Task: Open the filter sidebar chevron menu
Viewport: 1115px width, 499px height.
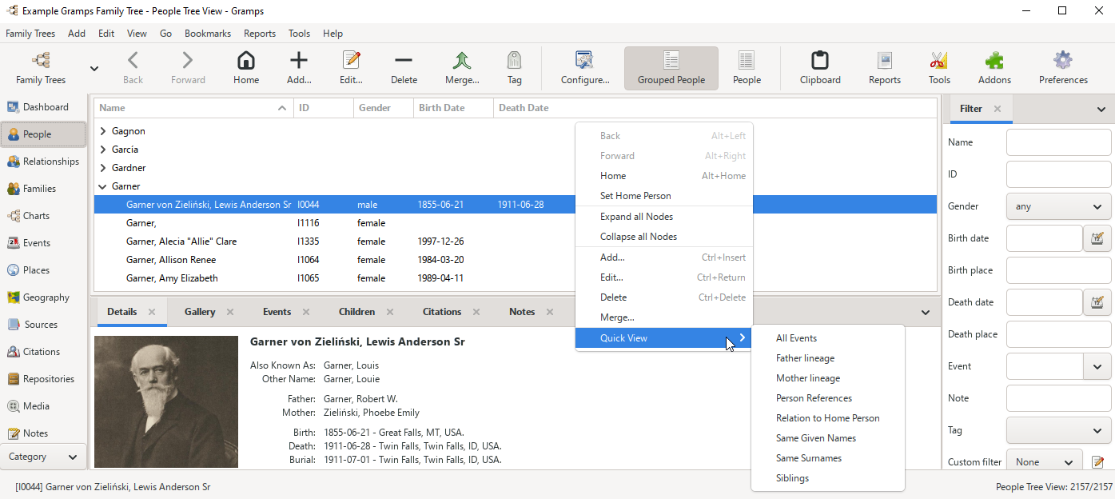Action: click(x=1101, y=109)
